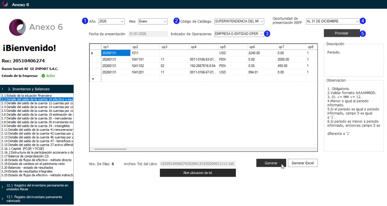Open the Indicador de Operaciones dropdown

(x=239, y=34)
